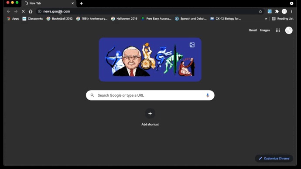The height and width of the screenshot is (169, 301).
Task: Open the tab search dropdown in title bar
Action: click(291, 3)
